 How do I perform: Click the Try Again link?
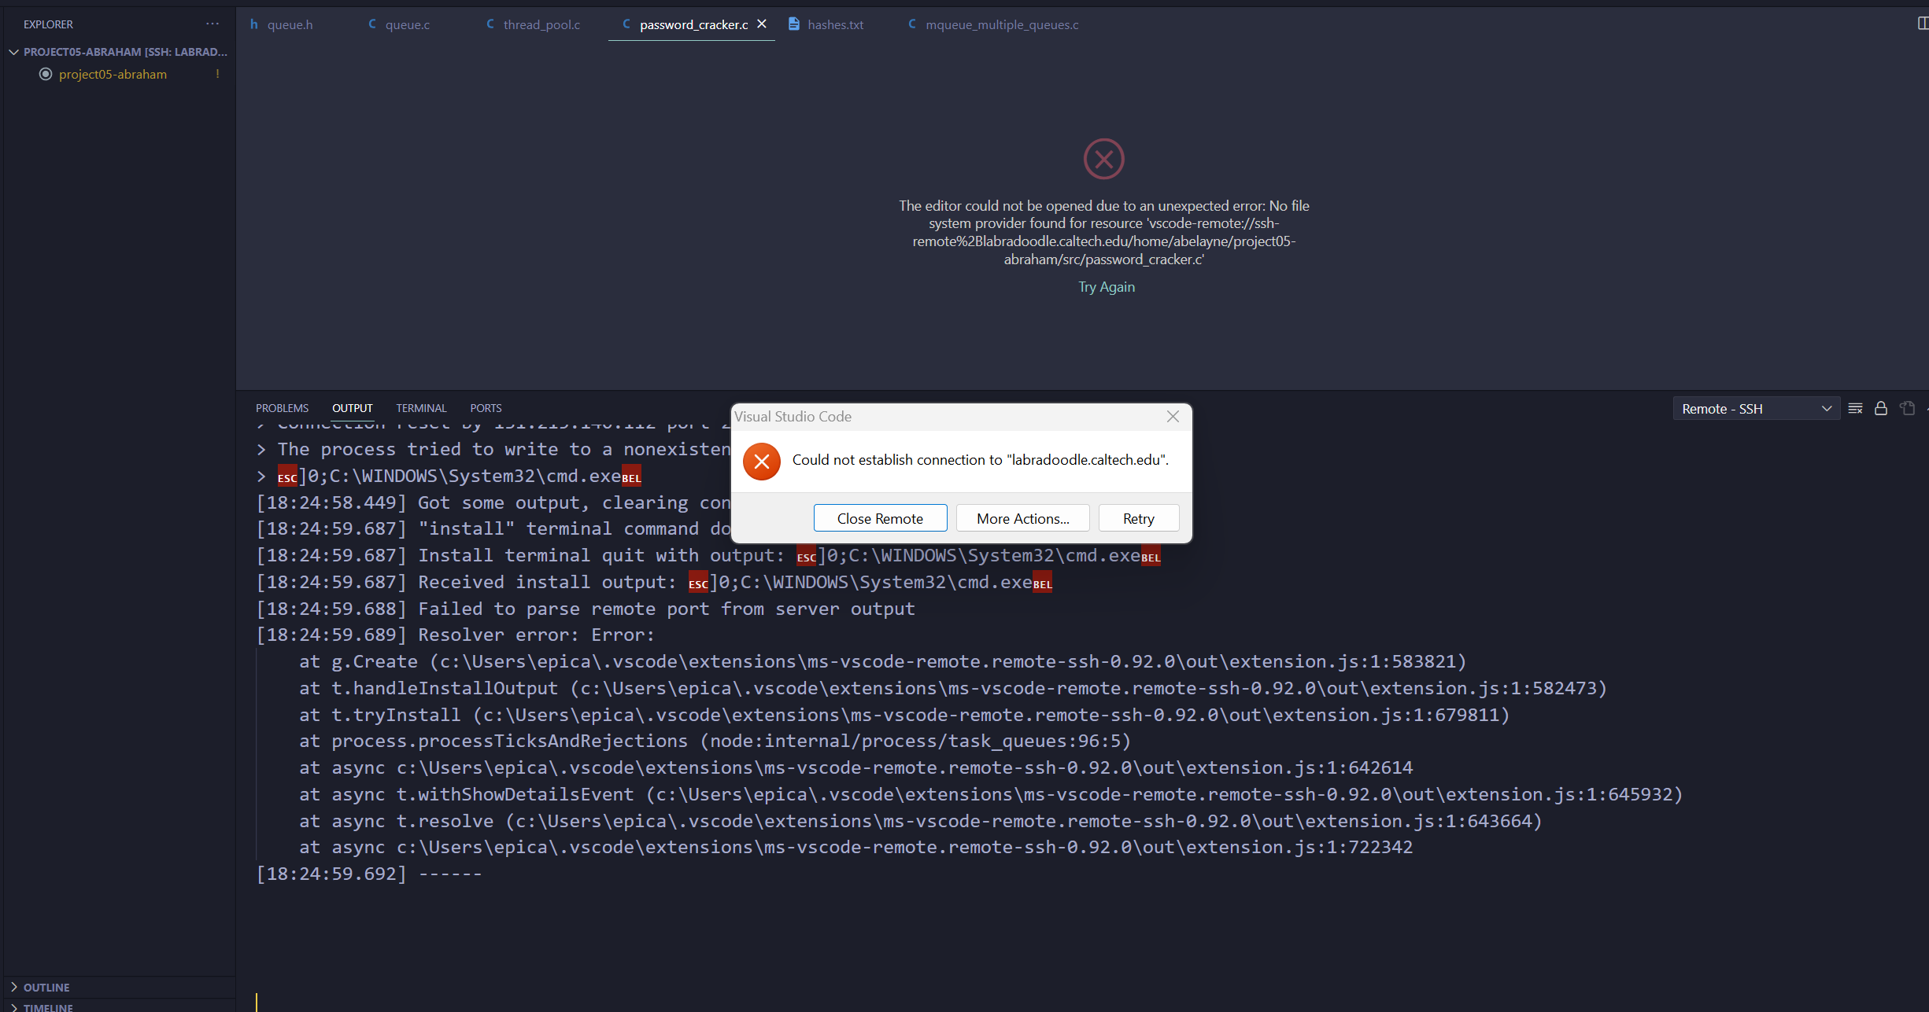click(1106, 287)
